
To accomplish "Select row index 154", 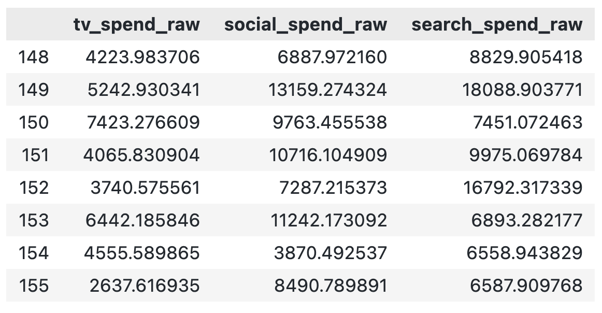I will coord(33,253).
